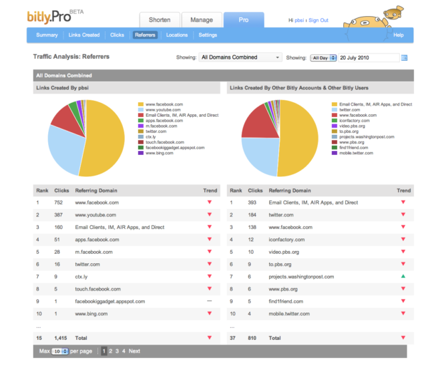Screen dimensions: 434x368
Task: Click projects.washingtonpost.com table entry
Action: coord(301,277)
